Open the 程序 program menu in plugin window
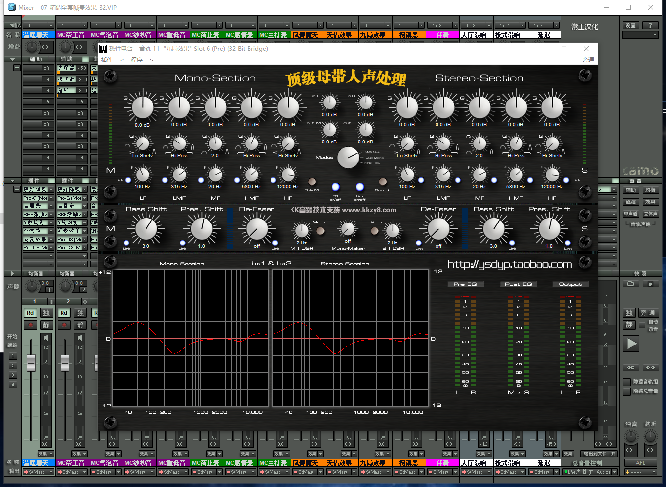Image resolution: width=666 pixels, height=487 pixels. coord(137,60)
